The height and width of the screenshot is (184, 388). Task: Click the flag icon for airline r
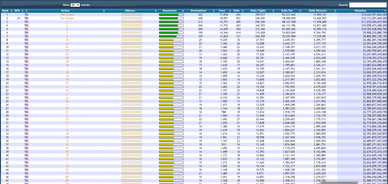tap(26, 126)
